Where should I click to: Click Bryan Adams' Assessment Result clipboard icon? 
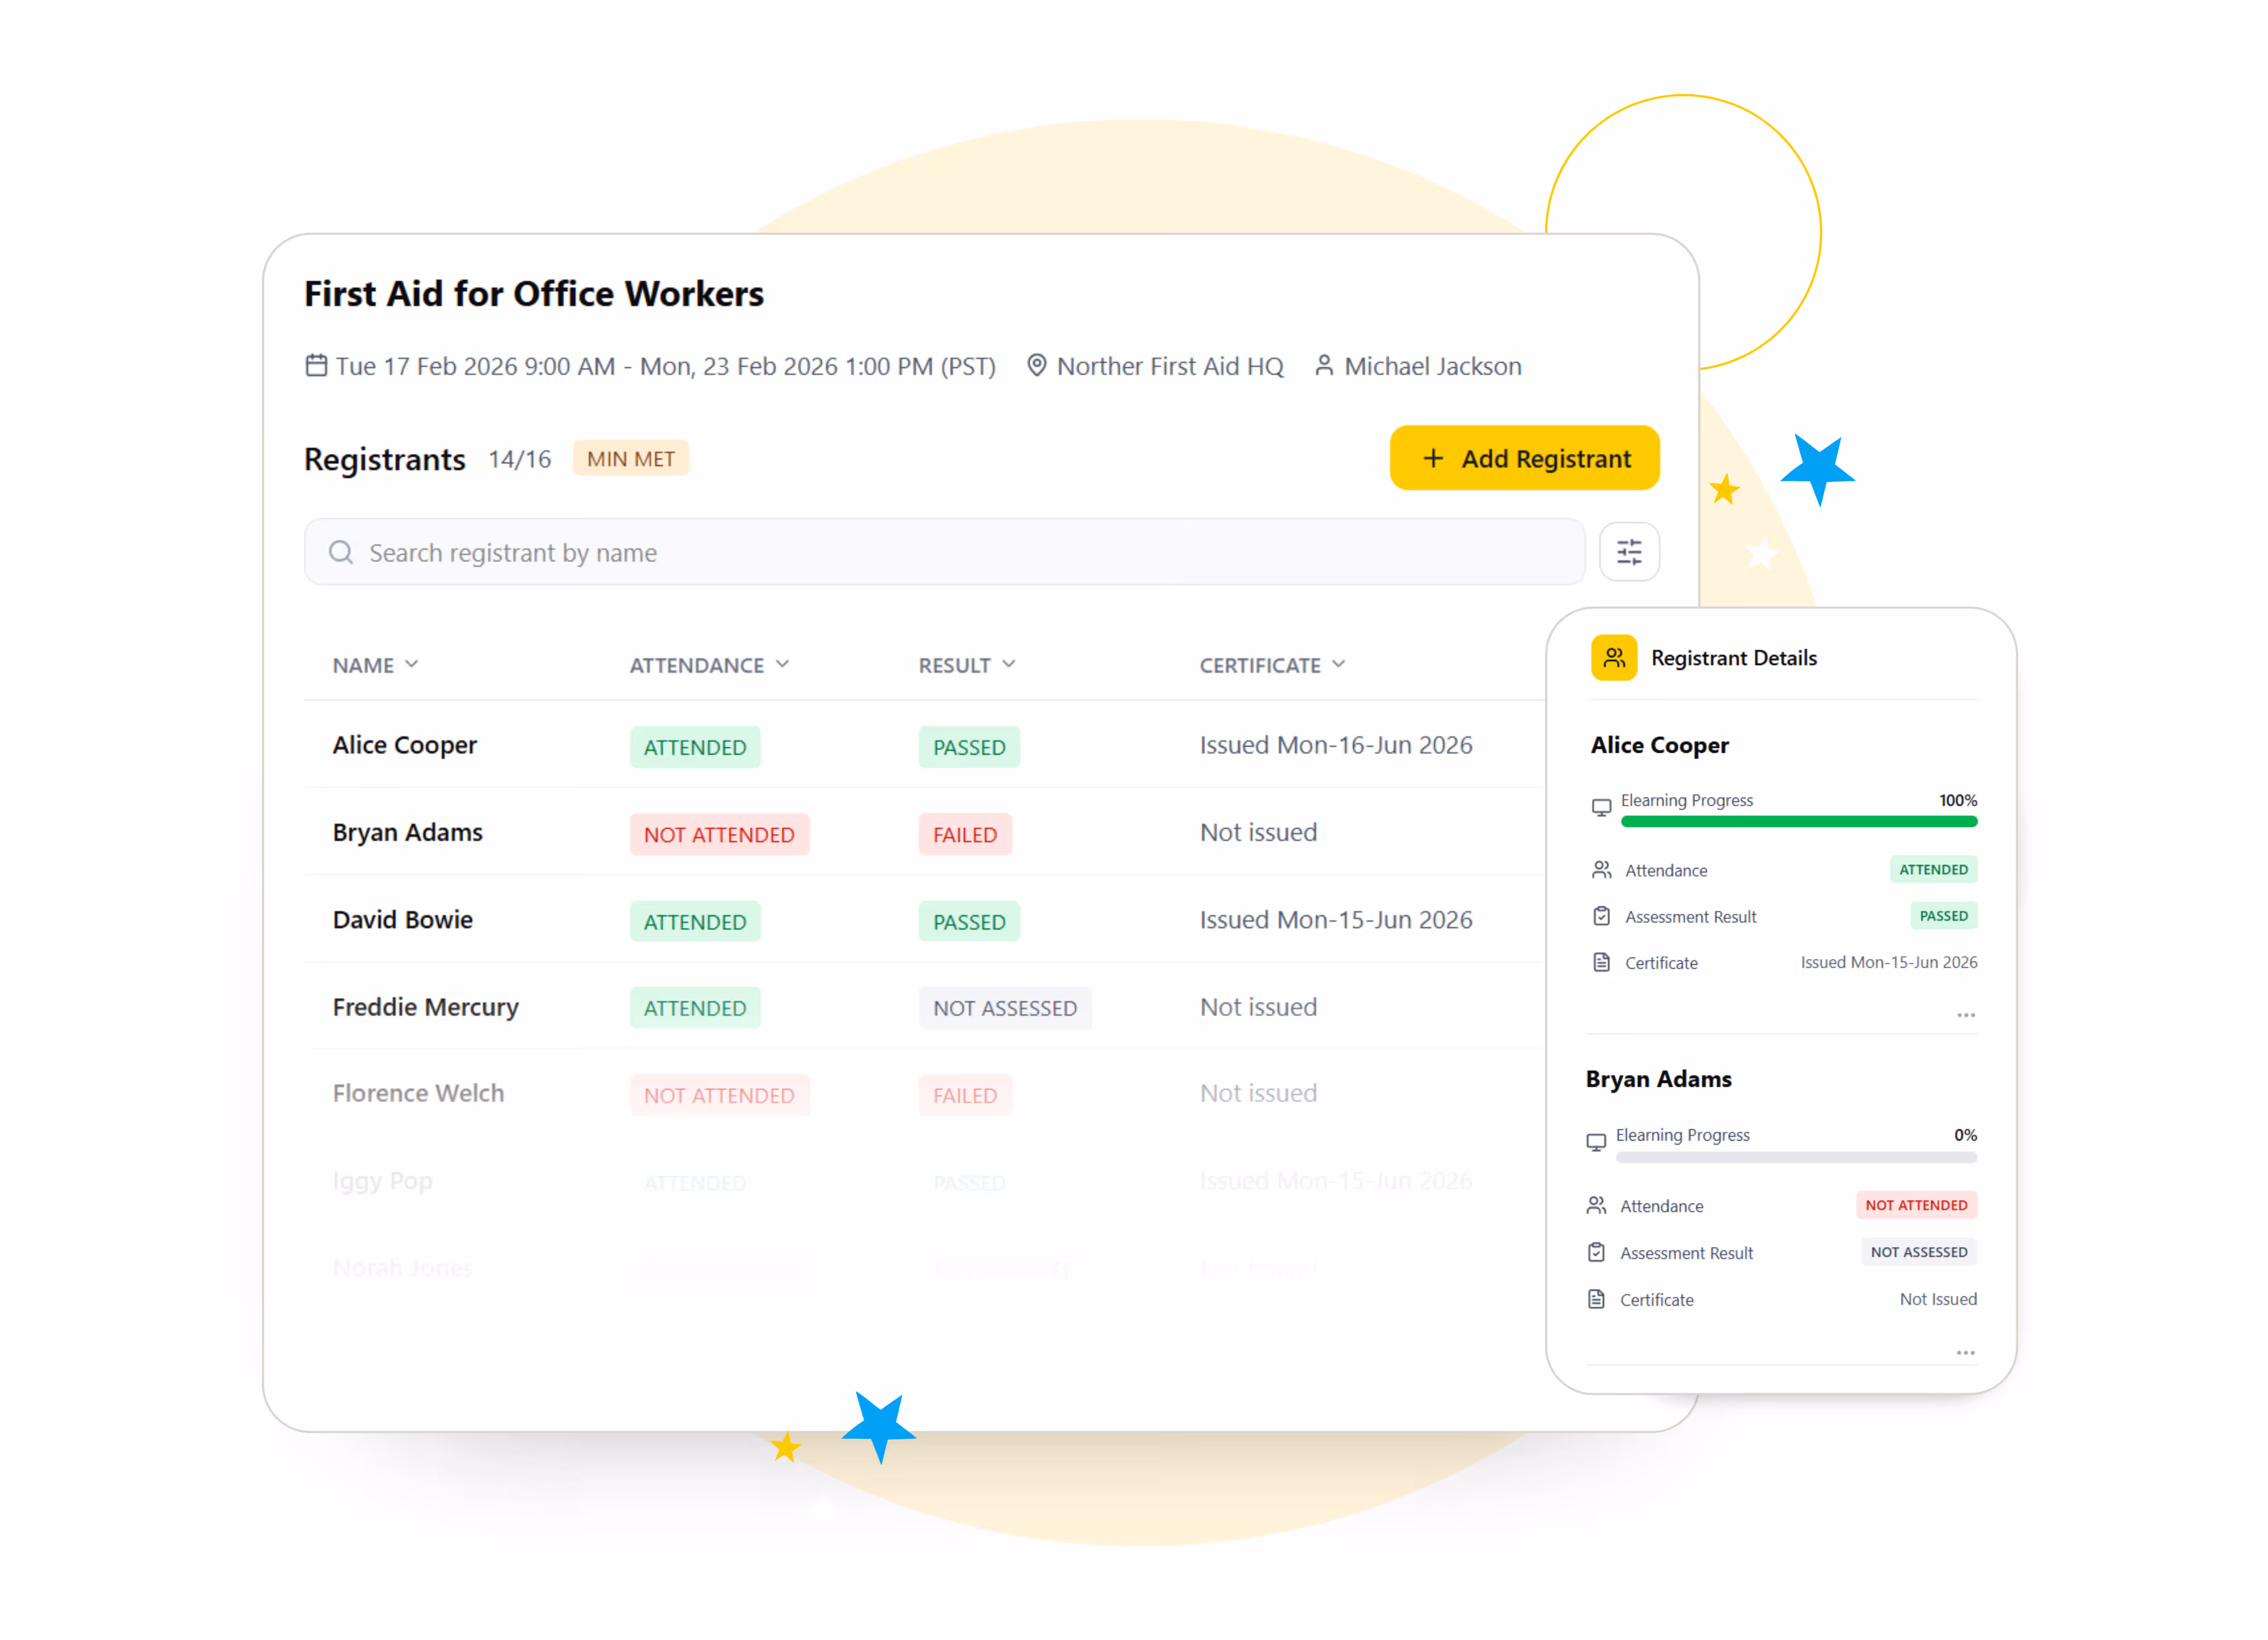[x=1596, y=1252]
